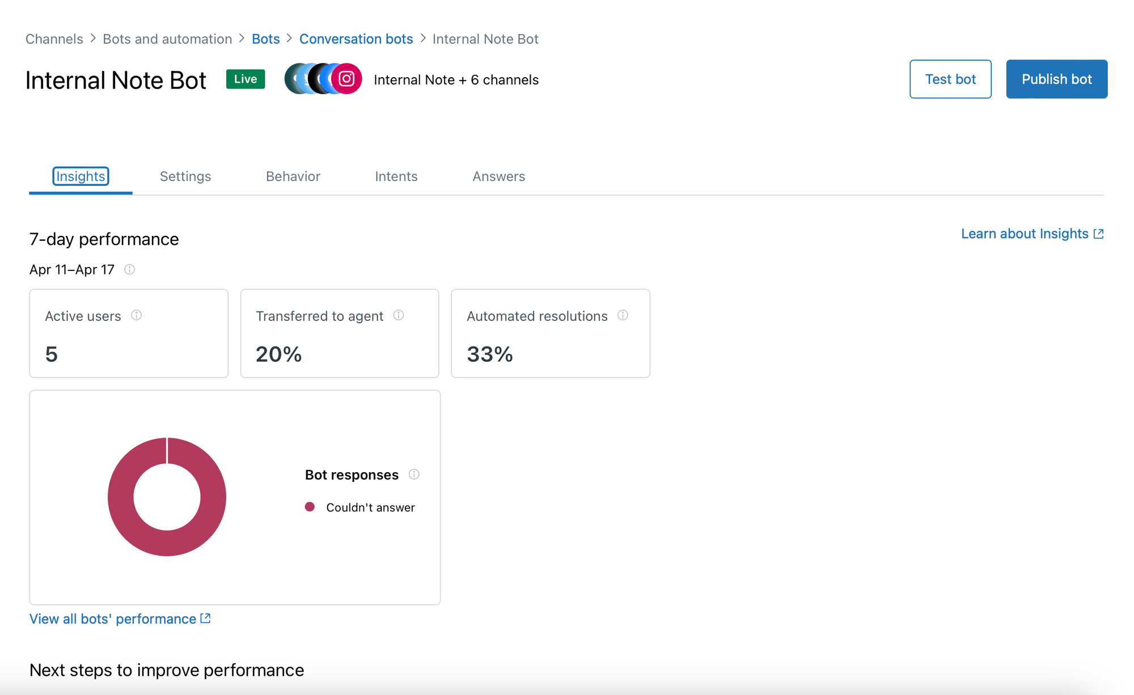
Task: Click the Instagram channel icon
Action: (x=346, y=79)
